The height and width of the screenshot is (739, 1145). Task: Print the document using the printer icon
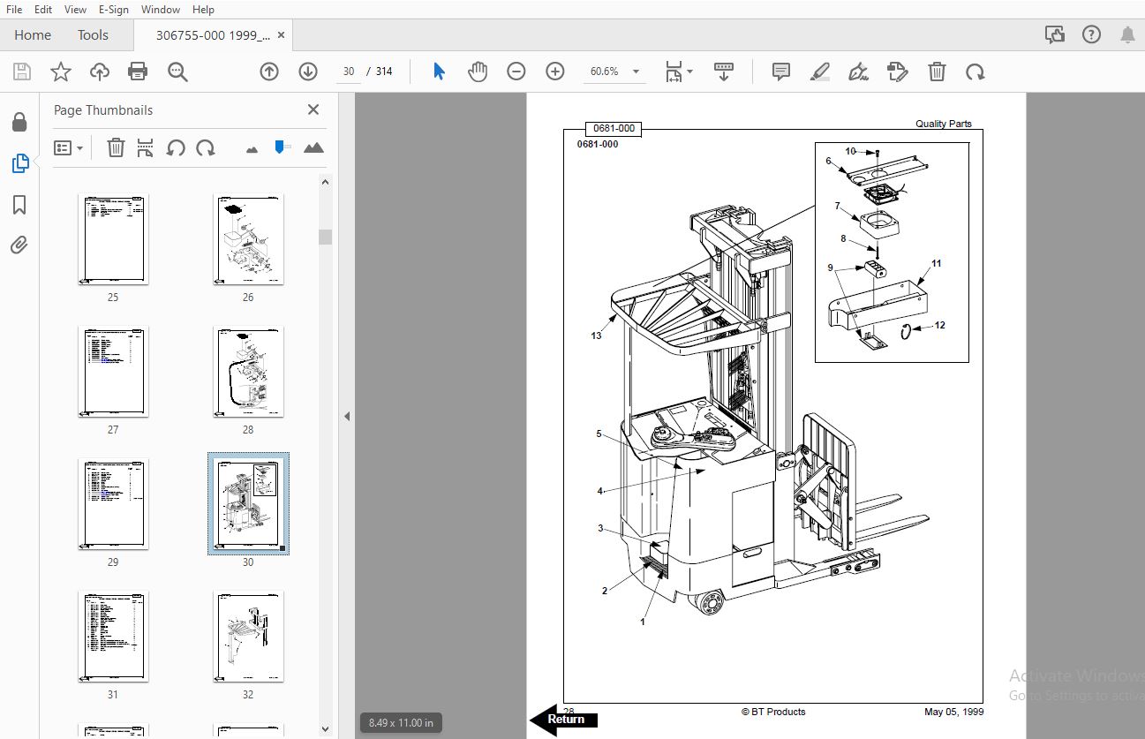click(x=138, y=72)
